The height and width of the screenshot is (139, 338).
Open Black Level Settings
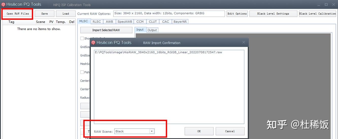(x=273, y=14)
